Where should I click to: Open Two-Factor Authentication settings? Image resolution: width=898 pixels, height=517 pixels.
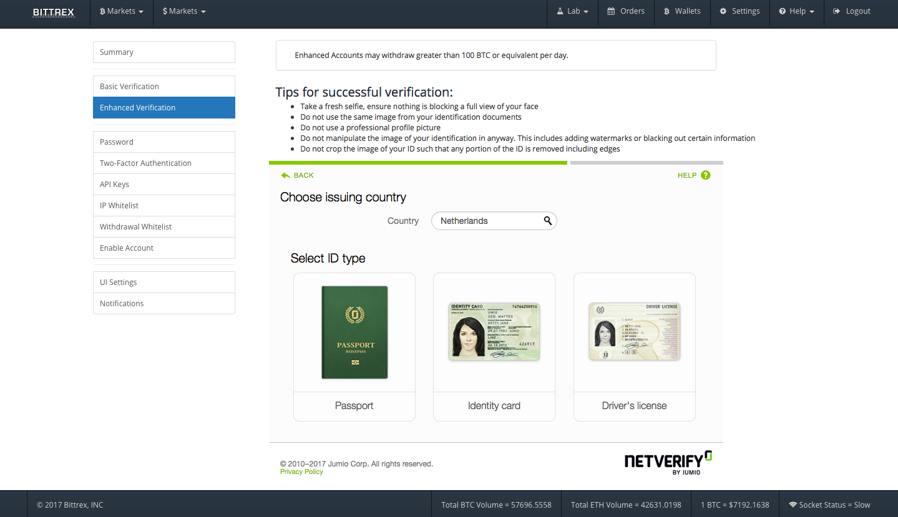pyautogui.click(x=164, y=163)
